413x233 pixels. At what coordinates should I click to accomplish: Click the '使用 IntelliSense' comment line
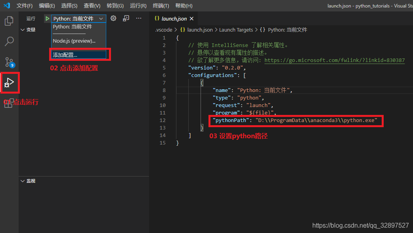238,45
